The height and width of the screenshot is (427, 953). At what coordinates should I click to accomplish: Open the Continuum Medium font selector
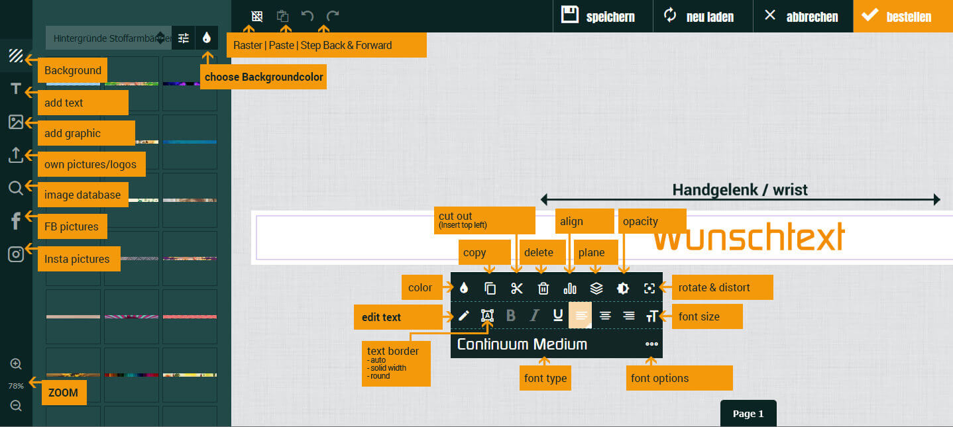522,344
